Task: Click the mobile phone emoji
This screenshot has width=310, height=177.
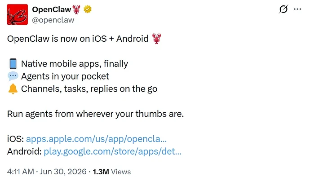Action: click(13, 64)
